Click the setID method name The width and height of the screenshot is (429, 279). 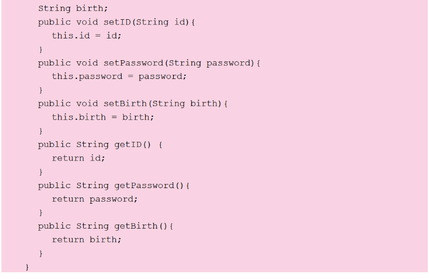[x=118, y=22]
